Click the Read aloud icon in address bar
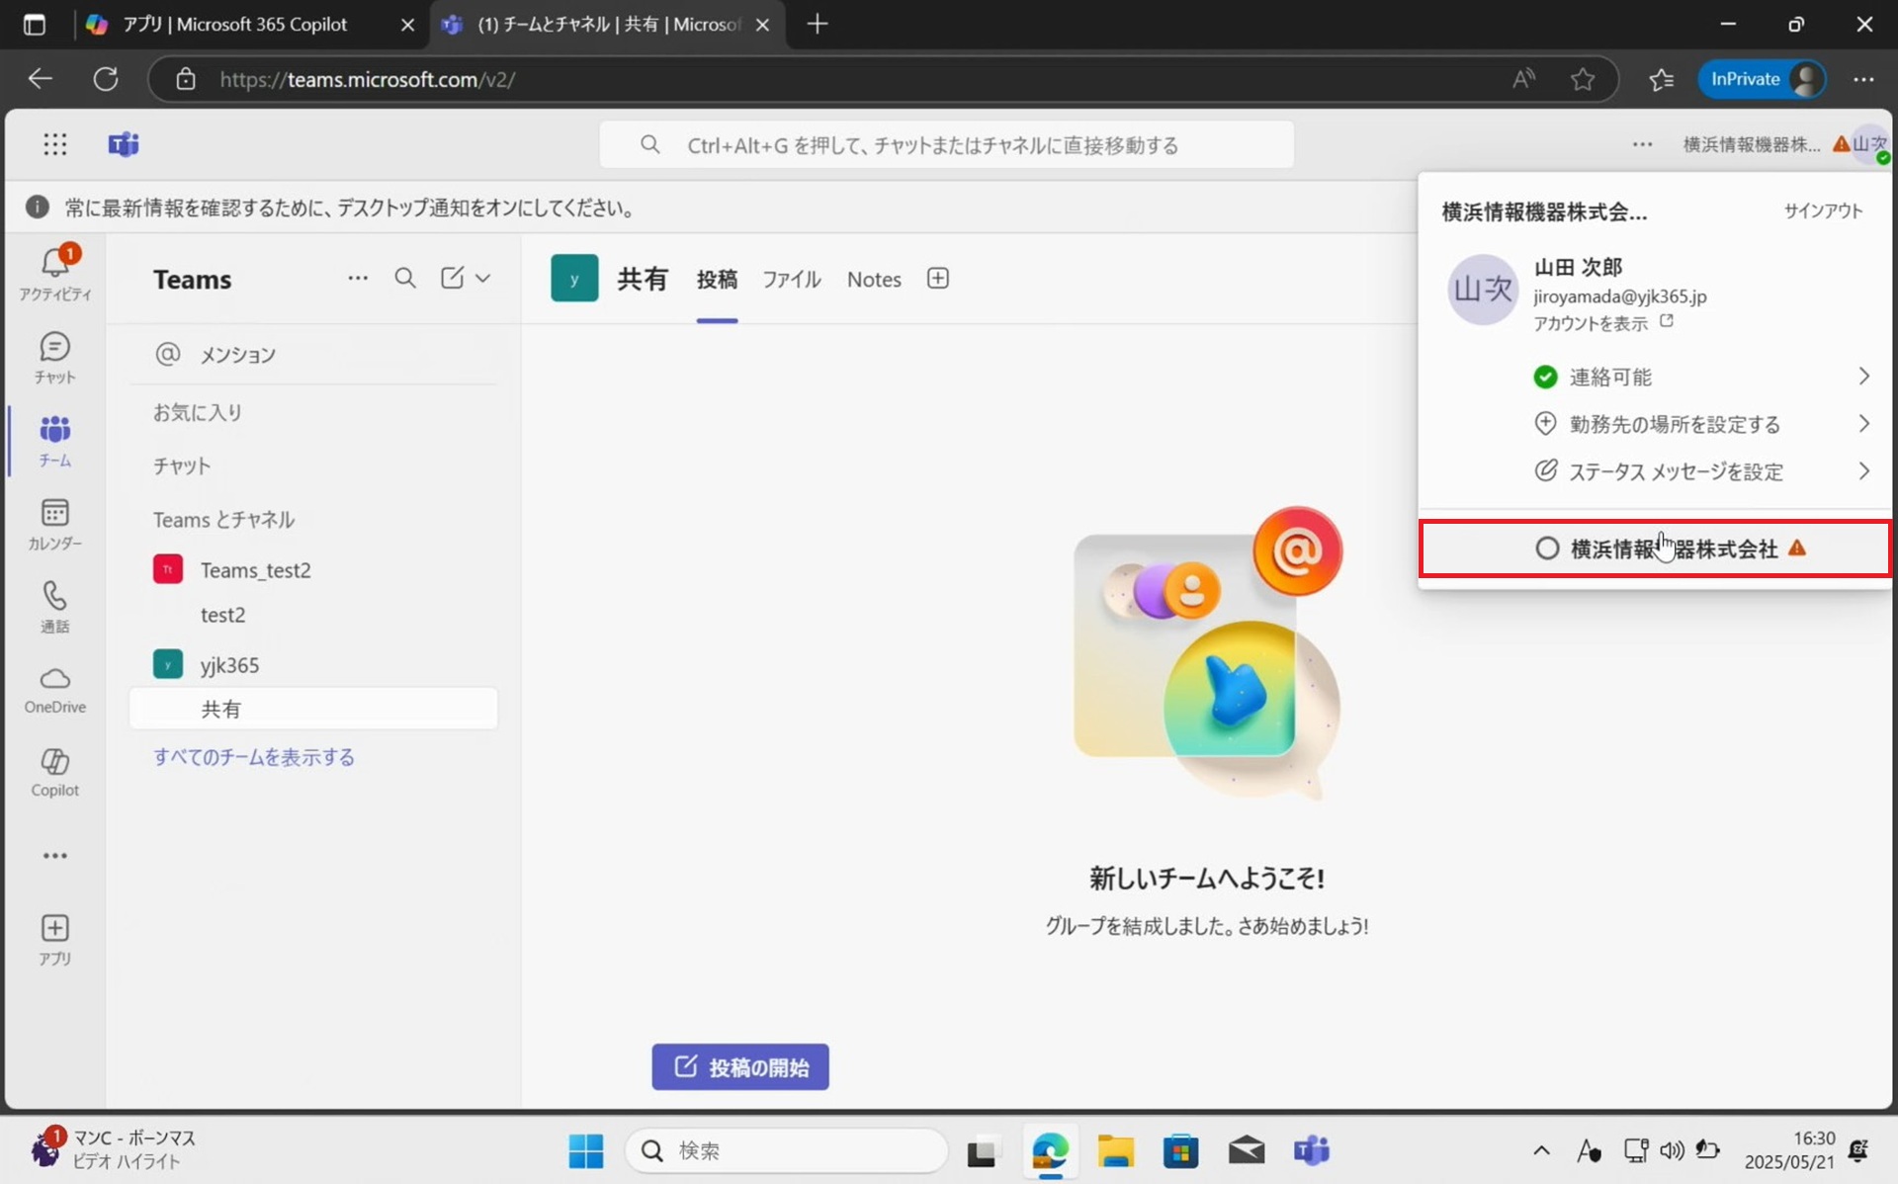 (x=1523, y=79)
